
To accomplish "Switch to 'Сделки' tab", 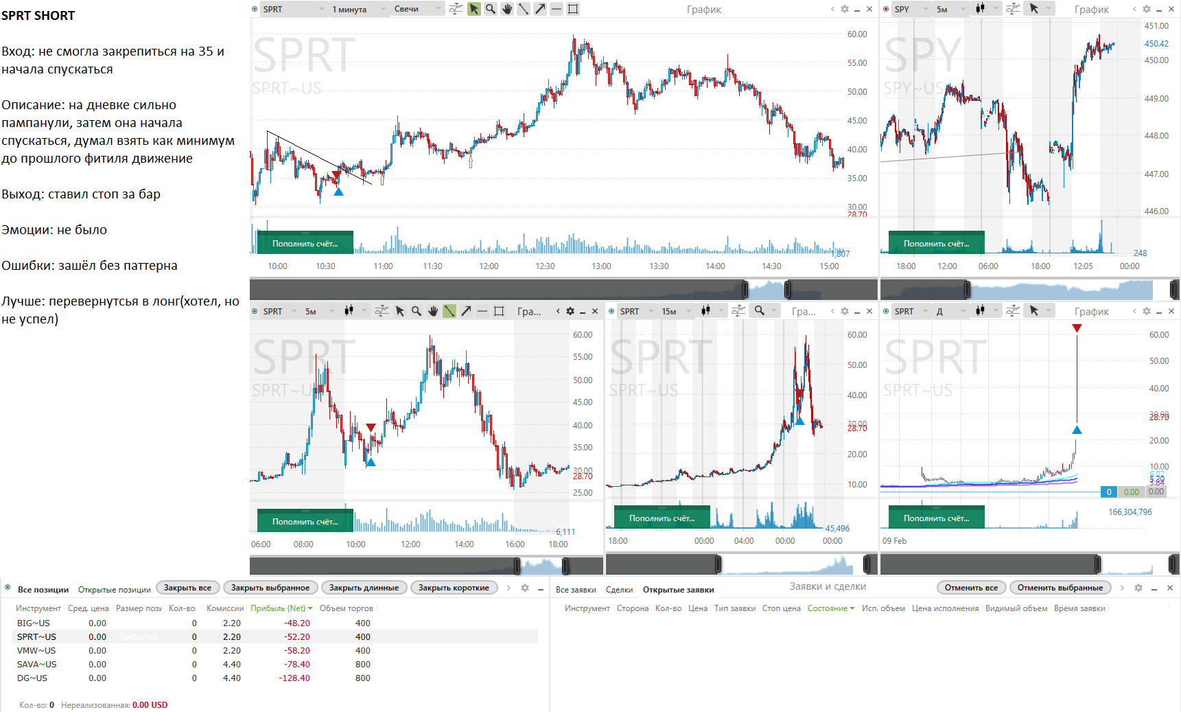I will coord(619,590).
